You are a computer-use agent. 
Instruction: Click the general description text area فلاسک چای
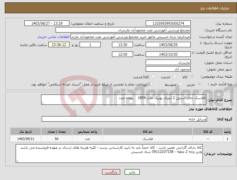124,100
